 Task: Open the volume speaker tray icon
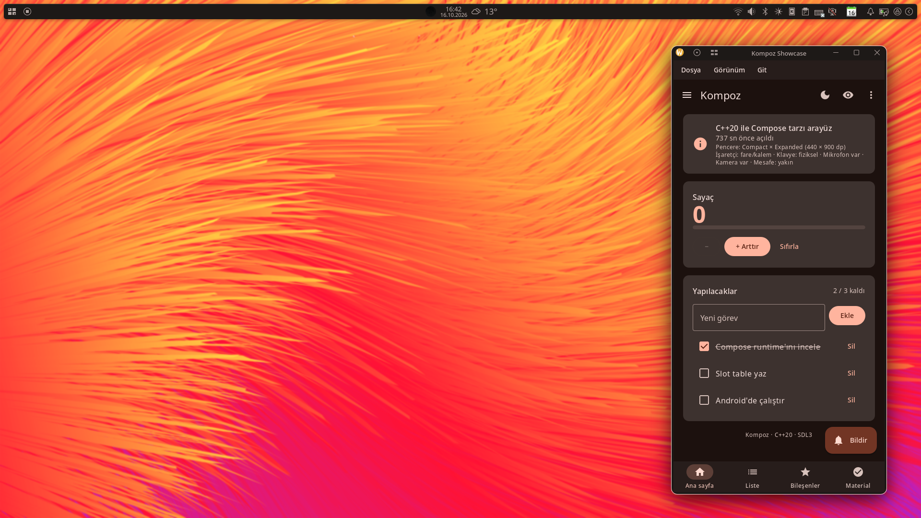[x=752, y=12]
